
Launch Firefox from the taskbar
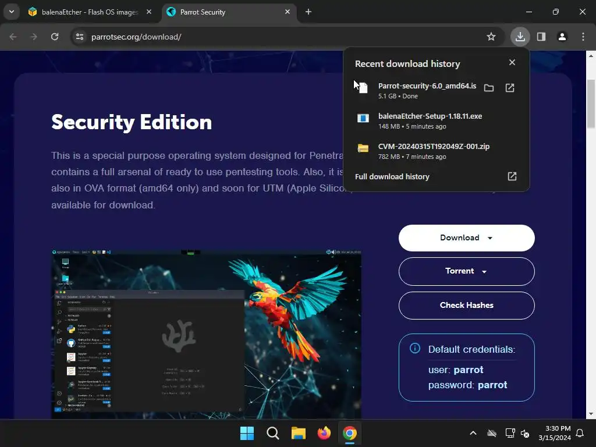click(324, 433)
